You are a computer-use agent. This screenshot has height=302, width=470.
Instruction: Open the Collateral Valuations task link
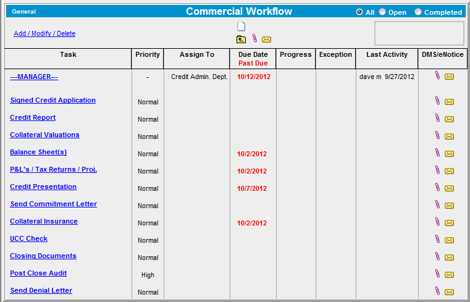pyautogui.click(x=44, y=135)
